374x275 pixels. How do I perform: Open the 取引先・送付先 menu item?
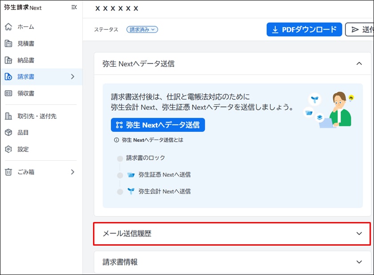point(41,116)
